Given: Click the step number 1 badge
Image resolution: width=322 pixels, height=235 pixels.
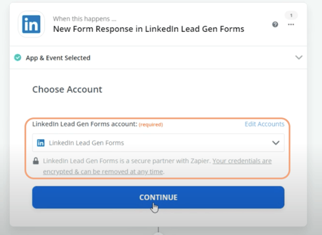Looking at the screenshot, I should [291, 15].
